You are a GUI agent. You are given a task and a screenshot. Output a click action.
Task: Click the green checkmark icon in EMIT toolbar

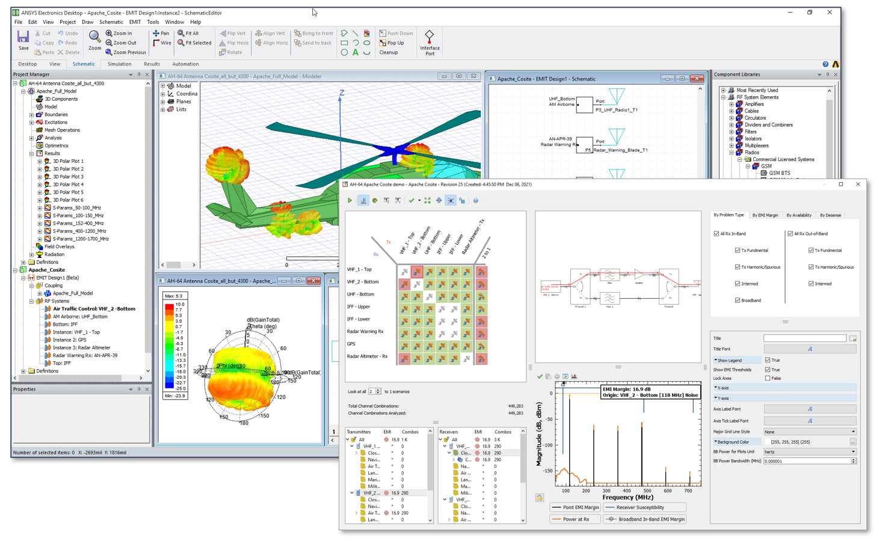(x=412, y=201)
